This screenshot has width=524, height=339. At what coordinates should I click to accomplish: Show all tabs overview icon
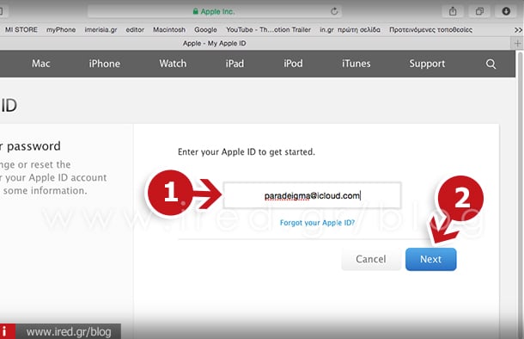(x=479, y=11)
